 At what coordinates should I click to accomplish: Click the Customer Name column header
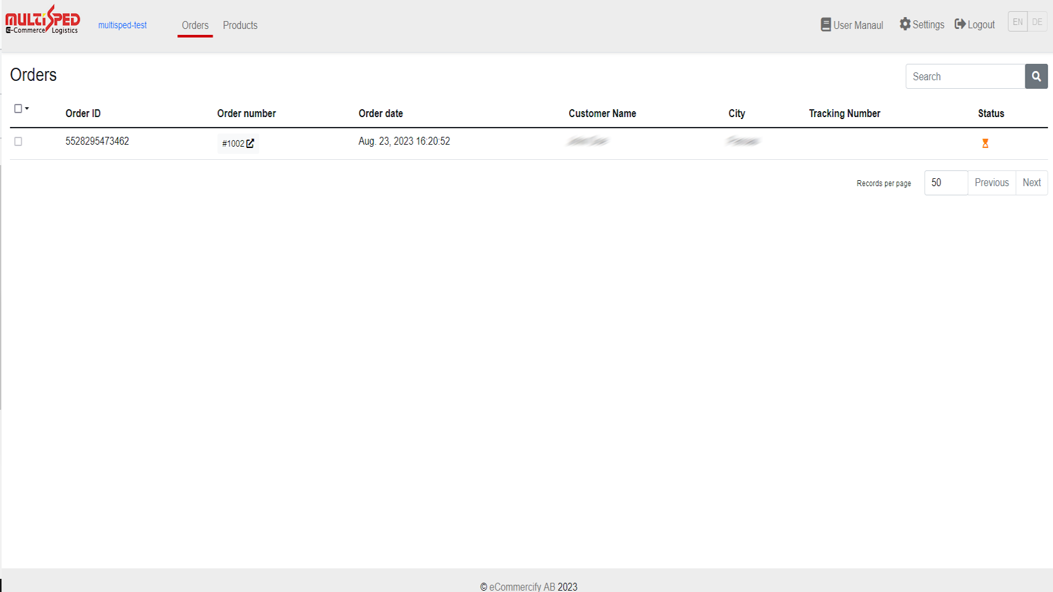coord(602,113)
